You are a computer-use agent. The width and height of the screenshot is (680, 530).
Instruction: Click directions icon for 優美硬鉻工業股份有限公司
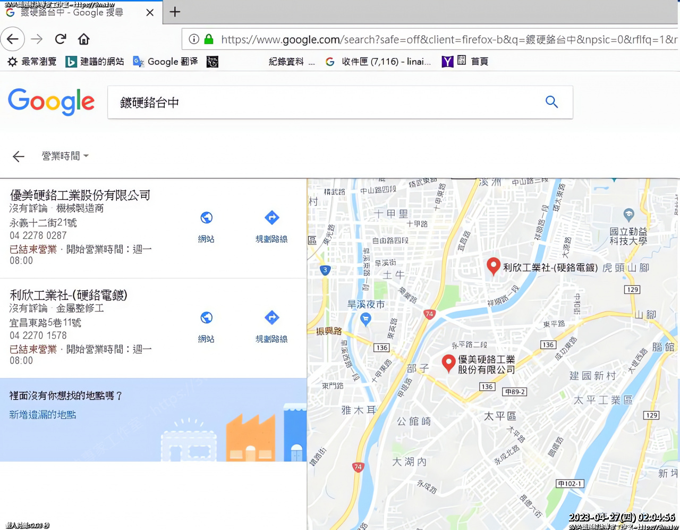coord(271,218)
